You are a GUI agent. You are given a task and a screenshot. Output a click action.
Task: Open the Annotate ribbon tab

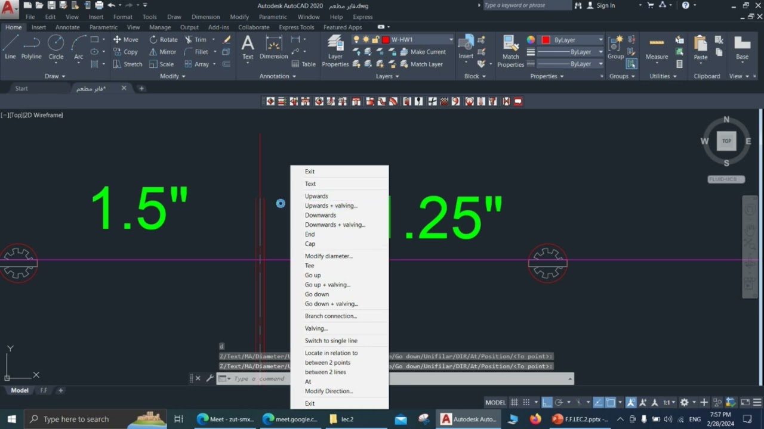pyautogui.click(x=67, y=27)
